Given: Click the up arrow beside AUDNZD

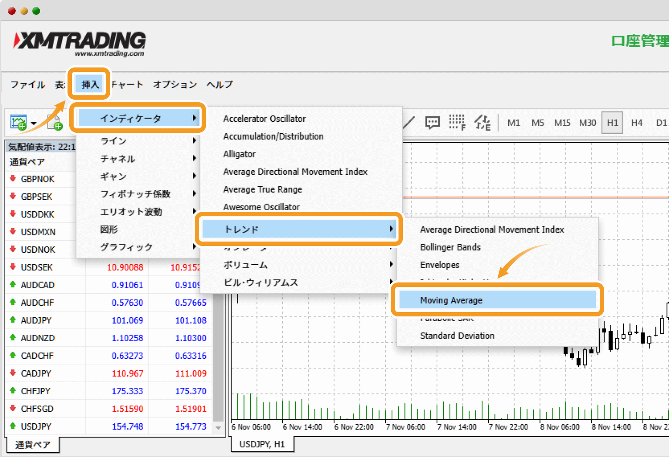Looking at the screenshot, I should pos(13,337).
